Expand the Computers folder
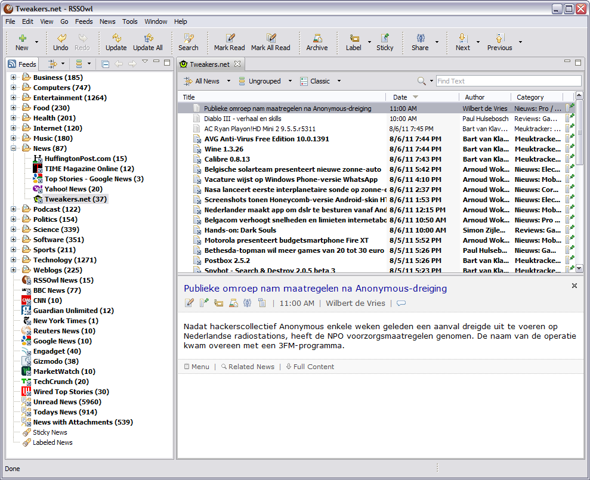Screen dimensions: 590x480 pyautogui.click(x=14, y=88)
